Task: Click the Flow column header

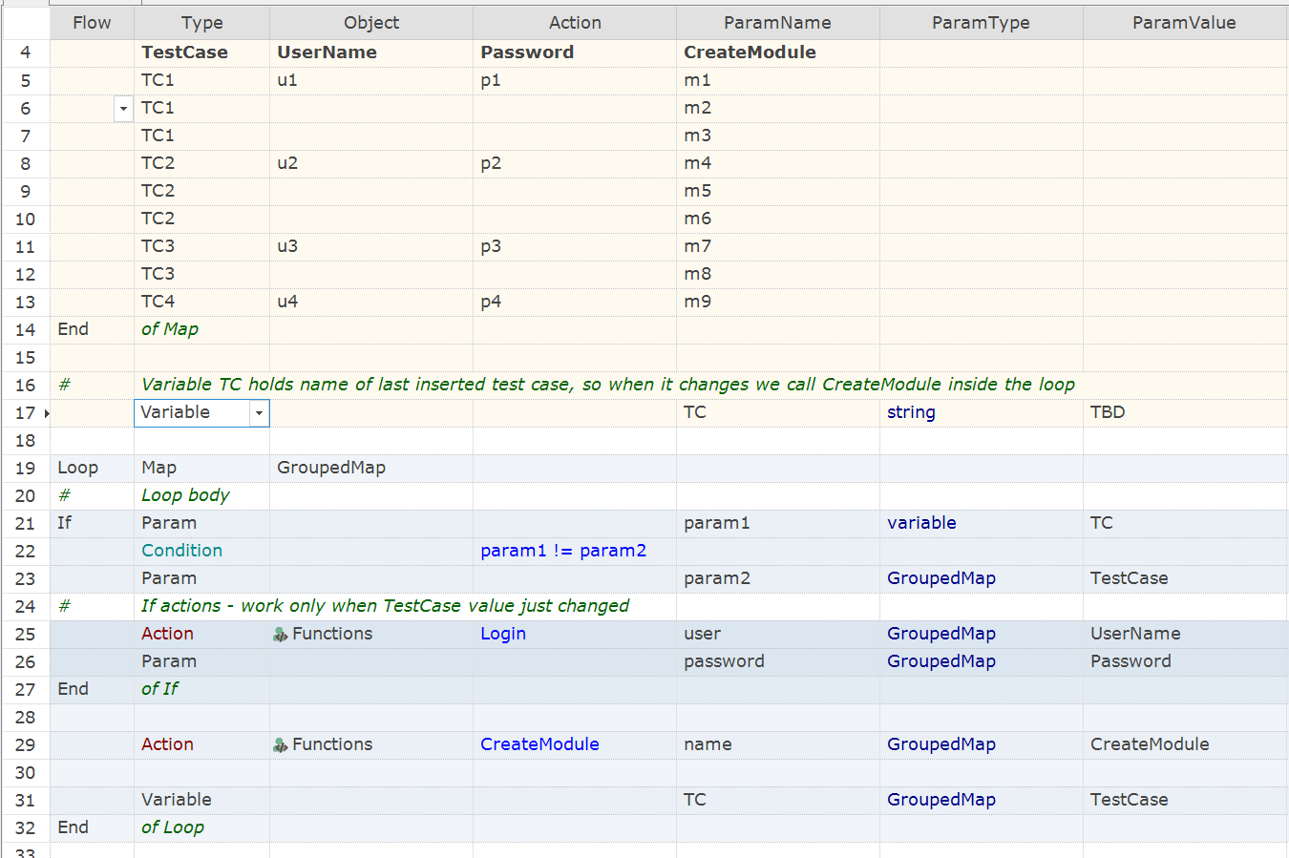Action: tap(92, 23)
